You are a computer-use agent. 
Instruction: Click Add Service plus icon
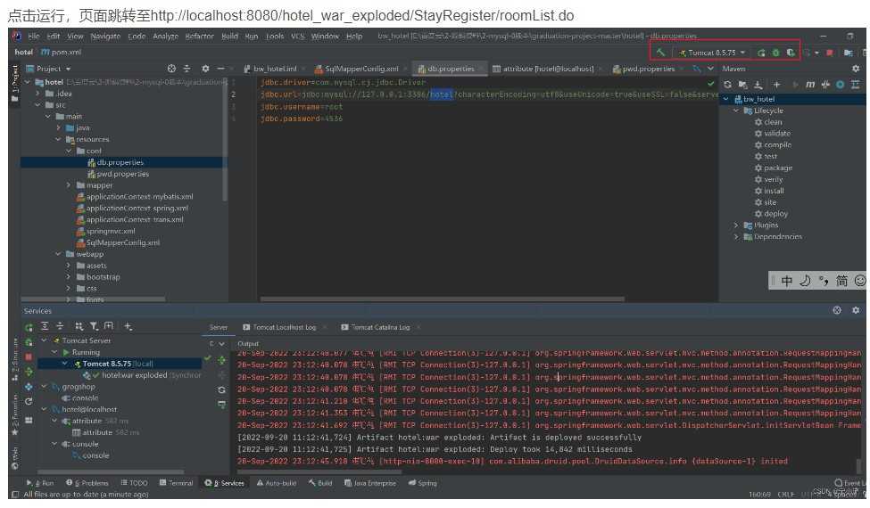(x=128, y=326)
